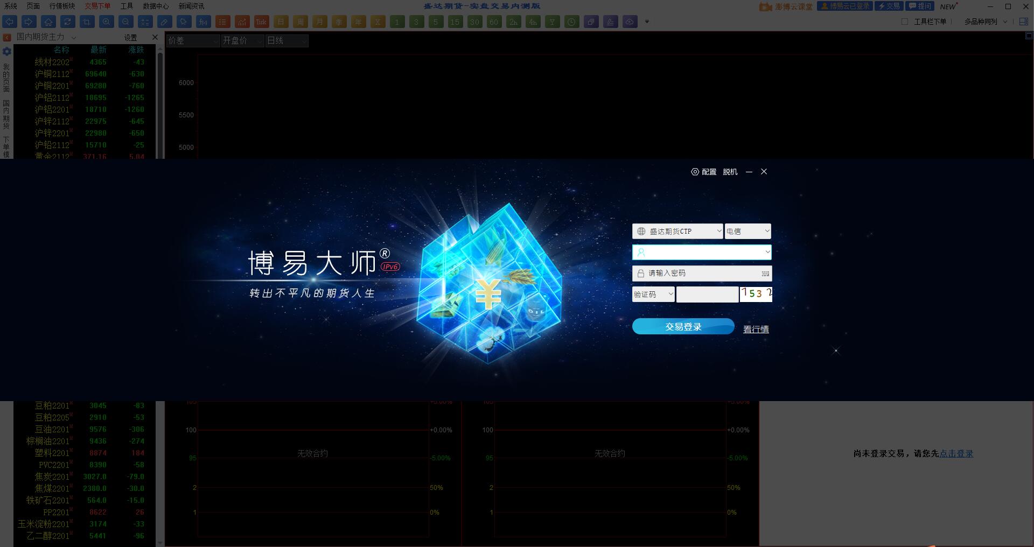Click the zoom in magnifier icon
Image resolution: width=1034 pixels, height=547 pixels.
point(107,22)
